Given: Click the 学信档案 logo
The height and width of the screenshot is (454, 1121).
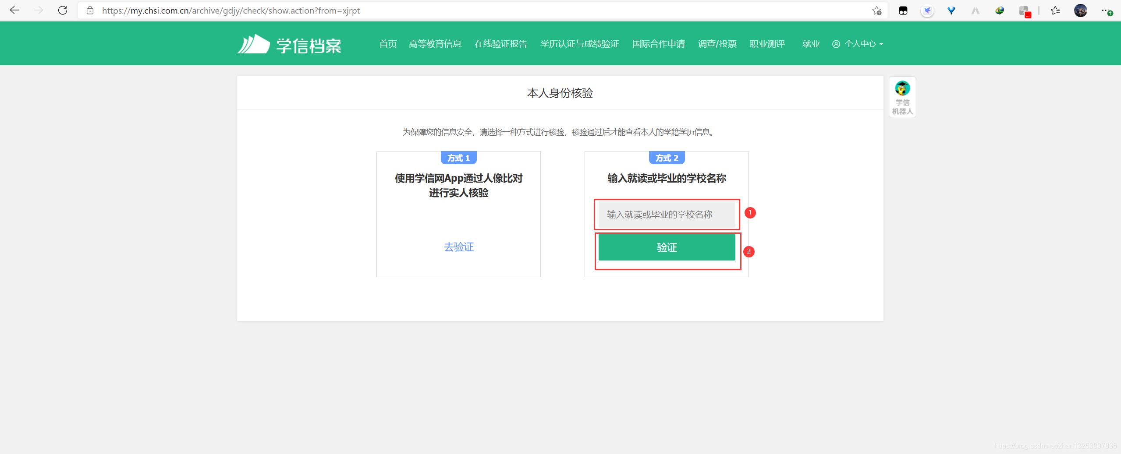Looking at the screenshot, I should [289, 43].
